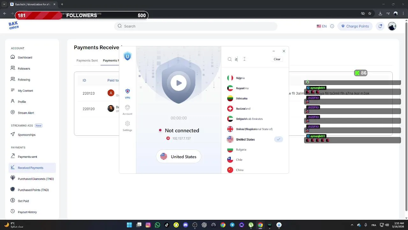Sort by the ID column header

[x=84, y=80]
